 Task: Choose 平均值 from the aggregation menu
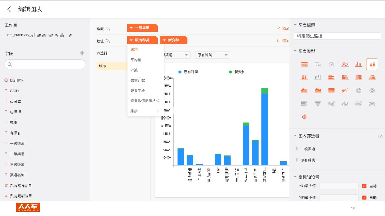[136, 60]
